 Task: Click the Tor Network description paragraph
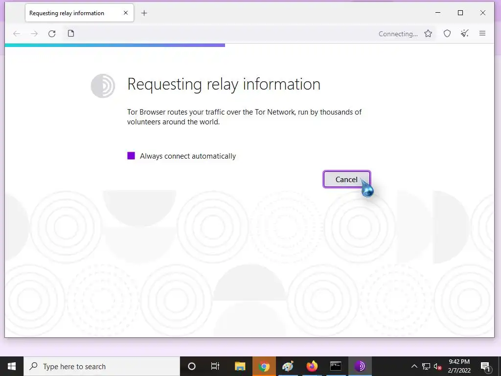click(x=245, y=117)
